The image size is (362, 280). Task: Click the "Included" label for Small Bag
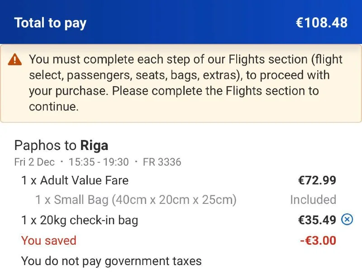313,200
